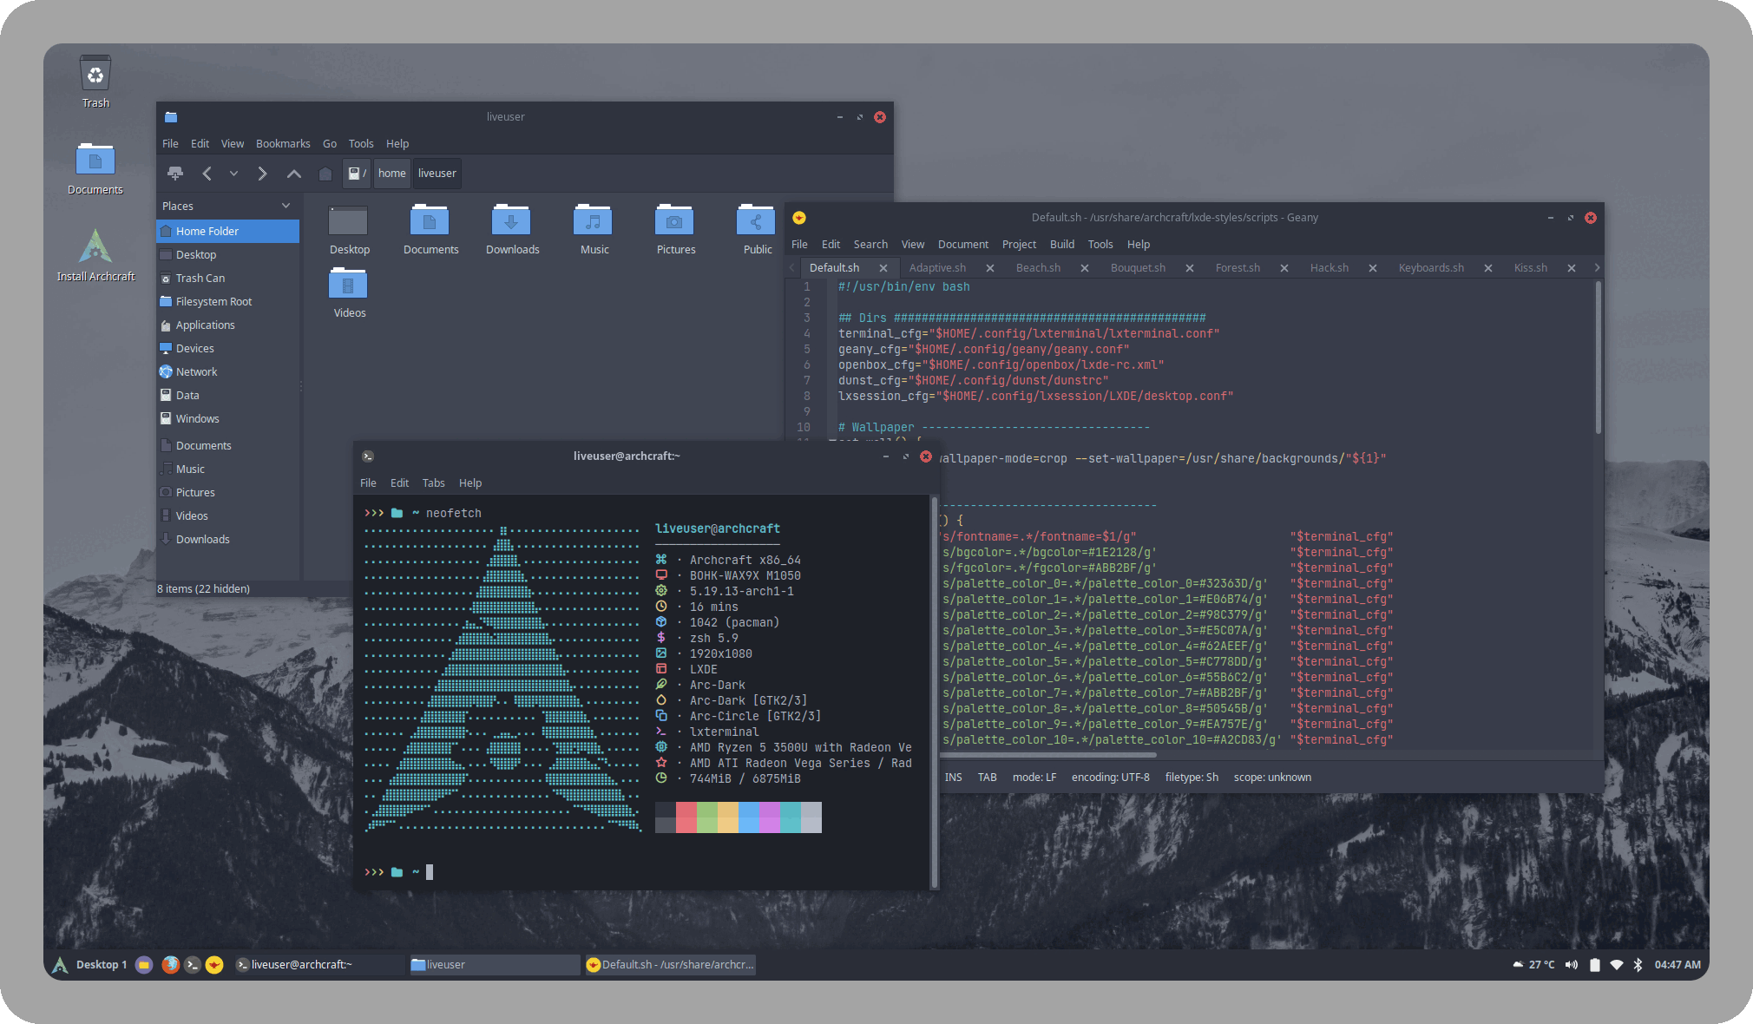Close the Adaptive.sh tab
The width and height of the screenshot is (1753, 1024).
point(989,268)
